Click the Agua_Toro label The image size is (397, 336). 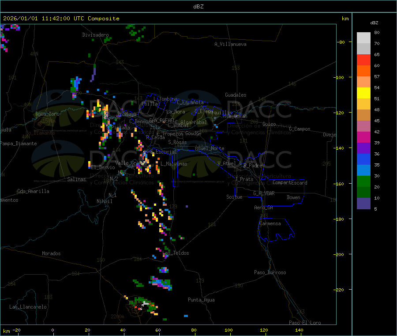pos(47,114)
